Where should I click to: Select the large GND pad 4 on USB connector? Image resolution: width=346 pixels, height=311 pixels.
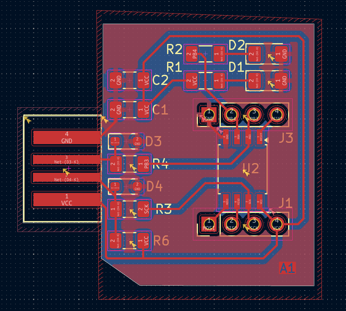(66, 137)
